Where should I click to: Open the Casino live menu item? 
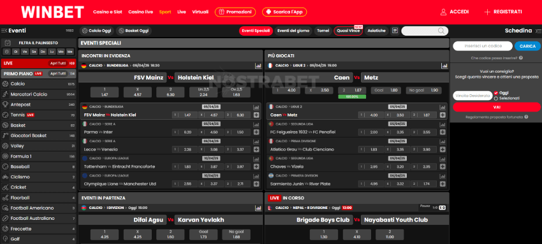click(141, 12)
